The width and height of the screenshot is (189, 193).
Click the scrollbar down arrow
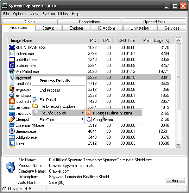(178, 144)
